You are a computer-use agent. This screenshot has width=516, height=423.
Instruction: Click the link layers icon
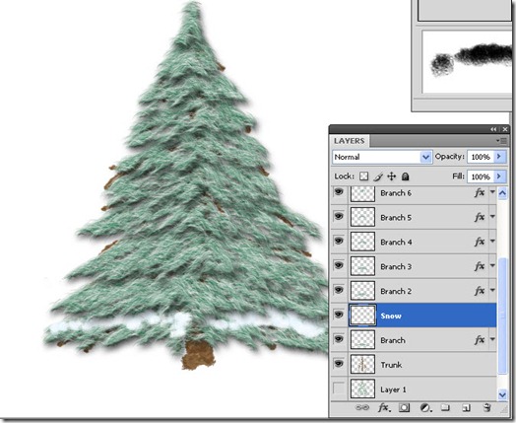pos(362,408)
